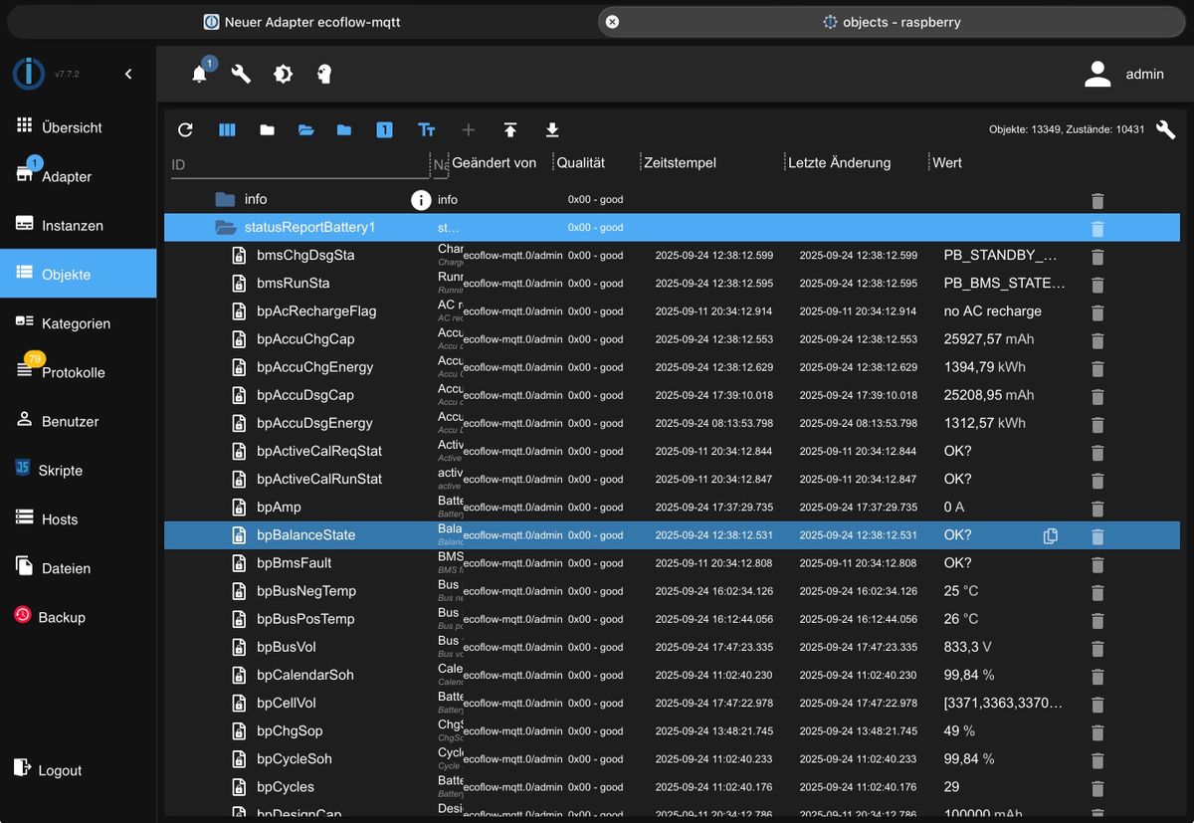Toggle text editing mode Tt icon

[x=427, y=129]
